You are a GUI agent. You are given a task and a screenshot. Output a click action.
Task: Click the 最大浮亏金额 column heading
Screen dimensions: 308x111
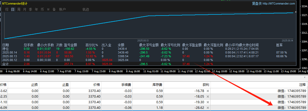[149, 45]
